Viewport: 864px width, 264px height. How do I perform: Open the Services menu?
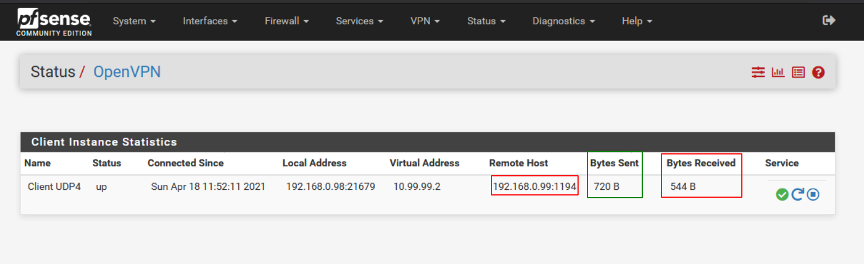click(x=359, y=21)
